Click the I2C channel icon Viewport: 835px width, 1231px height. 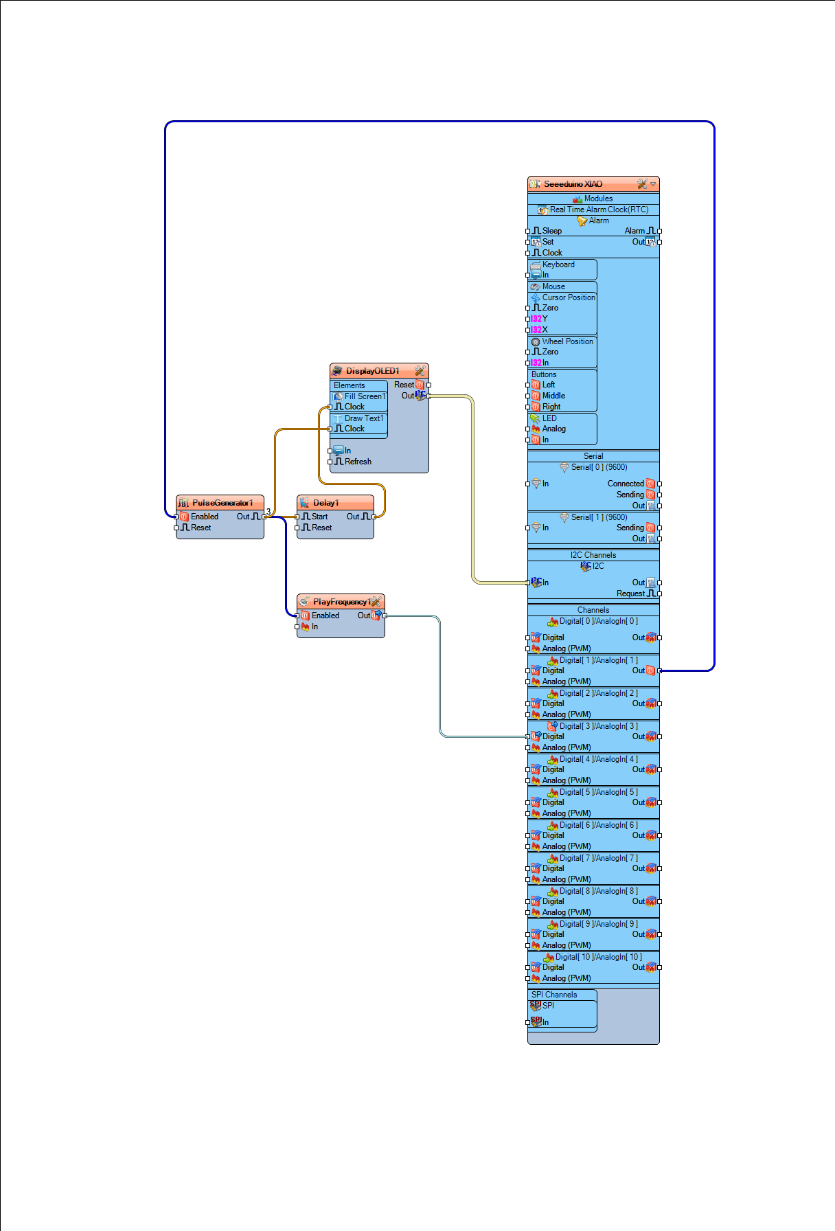[586, 566]
